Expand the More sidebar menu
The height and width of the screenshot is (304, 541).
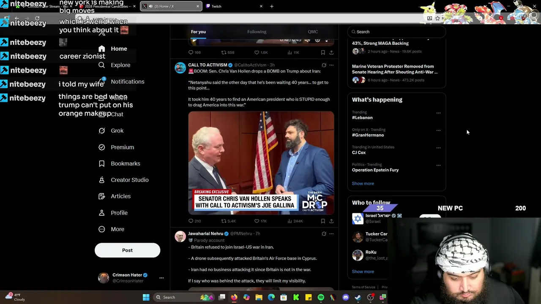pos(112,229)
